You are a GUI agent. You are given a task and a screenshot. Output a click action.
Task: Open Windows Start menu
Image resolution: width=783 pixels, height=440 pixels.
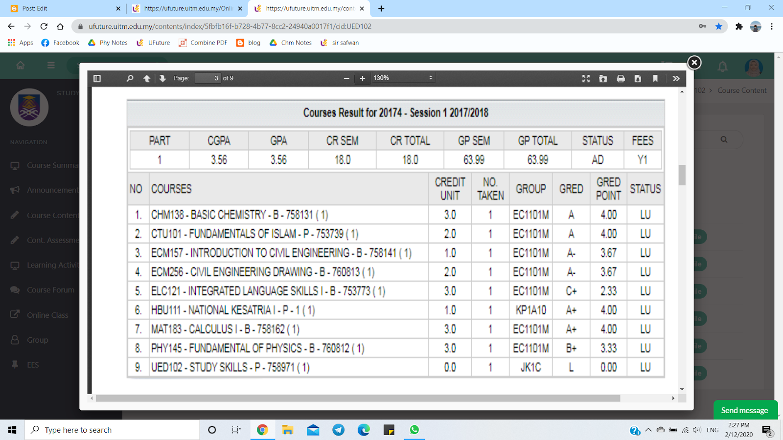point(12,430)
